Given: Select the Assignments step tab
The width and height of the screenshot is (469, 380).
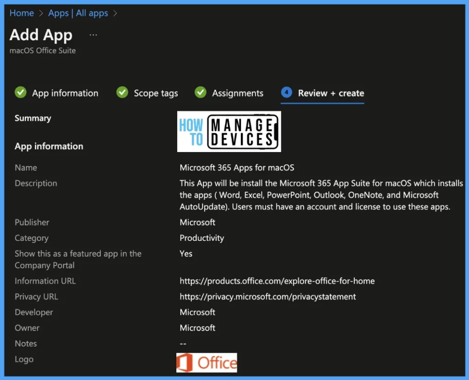Looking at the screenshot, I should pyautogui.click(x=229, y=92).
